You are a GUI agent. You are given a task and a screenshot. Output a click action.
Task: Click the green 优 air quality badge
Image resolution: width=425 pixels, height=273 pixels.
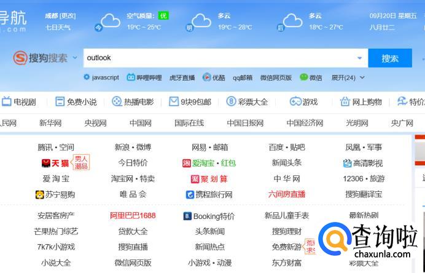pyautogui.click(x=163, y=16)
